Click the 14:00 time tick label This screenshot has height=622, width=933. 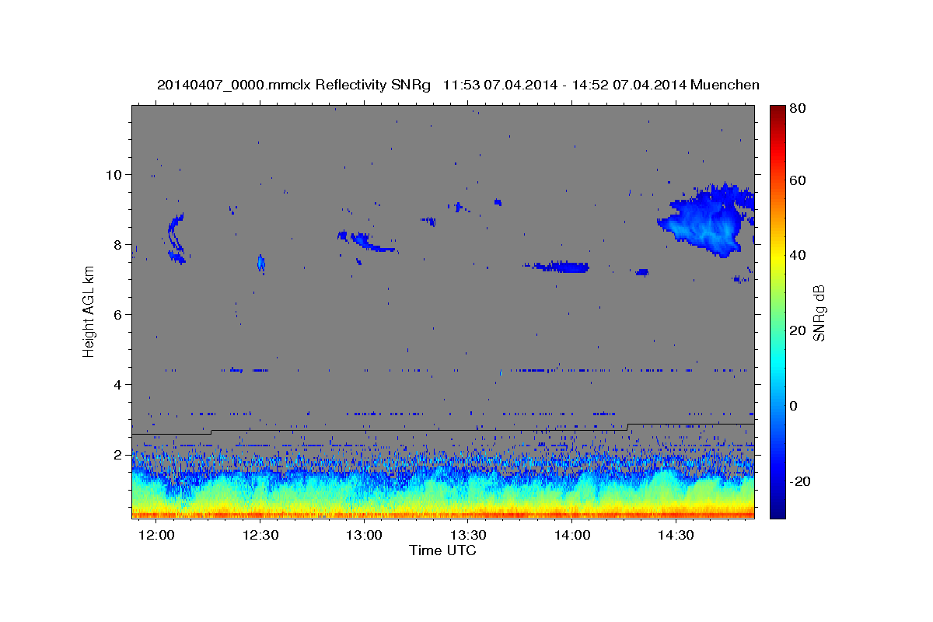pos(573,535)
